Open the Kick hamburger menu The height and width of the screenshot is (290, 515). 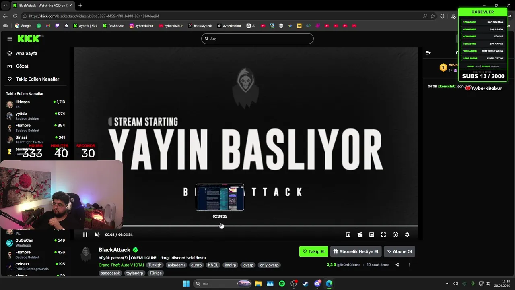click(10, 39)
